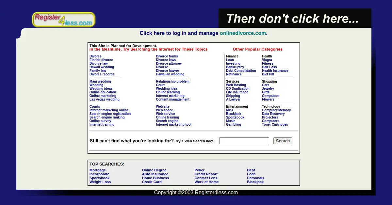This screenshot has width=392, height=205.
Task: Open the Hawaii wedding link
Action: (102, 67)
